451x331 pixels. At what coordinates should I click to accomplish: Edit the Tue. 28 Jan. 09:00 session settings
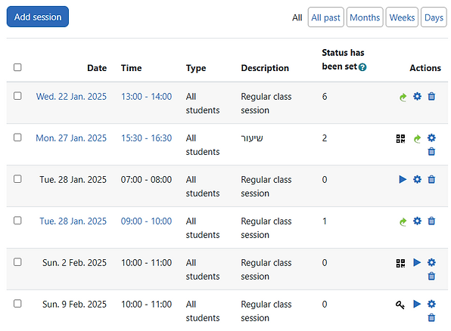tap(417, 221)
